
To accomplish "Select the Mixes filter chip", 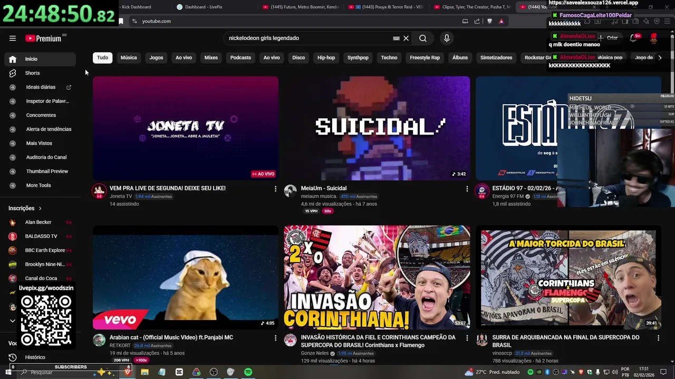I will (211, 58).
